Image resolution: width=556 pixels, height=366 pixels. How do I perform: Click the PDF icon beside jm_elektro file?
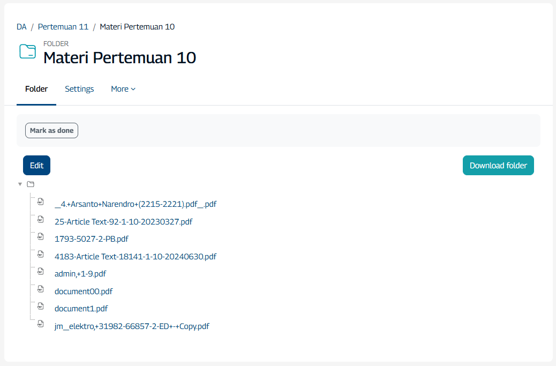point(40,324)
